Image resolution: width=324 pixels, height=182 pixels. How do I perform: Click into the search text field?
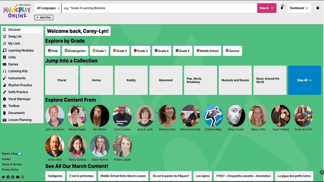click(159, 8)
